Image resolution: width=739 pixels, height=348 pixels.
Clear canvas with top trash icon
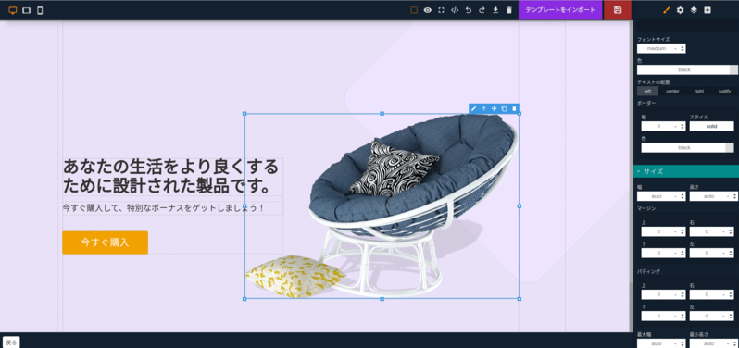pos(509,10)
